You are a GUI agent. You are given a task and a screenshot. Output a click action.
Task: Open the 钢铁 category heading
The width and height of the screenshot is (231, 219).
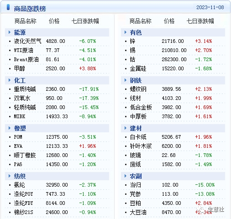pyautogui.click(x=136, y=80)
